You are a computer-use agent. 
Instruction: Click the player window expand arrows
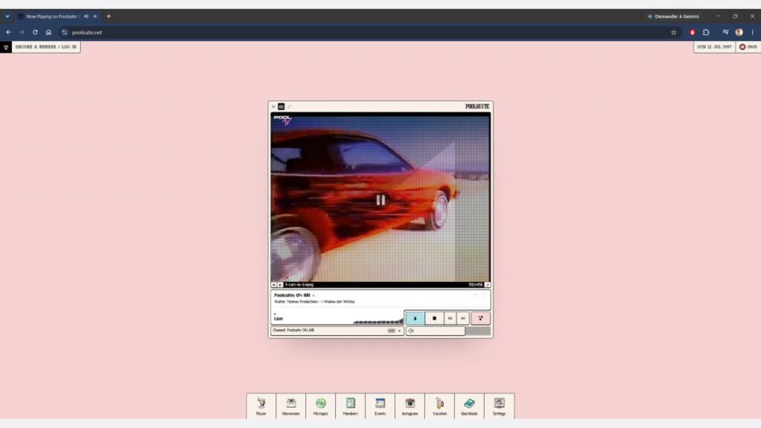289,106
